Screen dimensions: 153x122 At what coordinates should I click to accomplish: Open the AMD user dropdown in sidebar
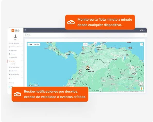(x=15, y=39)
